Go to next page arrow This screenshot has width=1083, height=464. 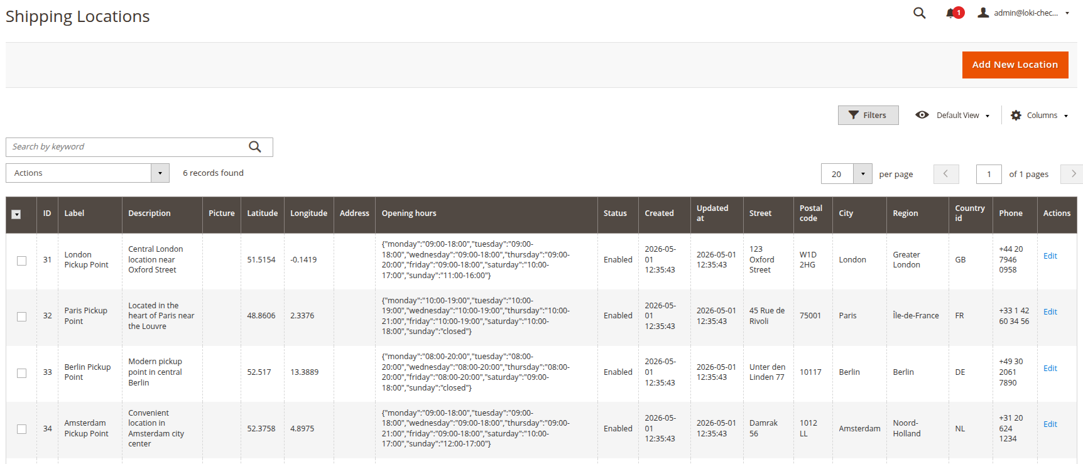coord(1072,174)
